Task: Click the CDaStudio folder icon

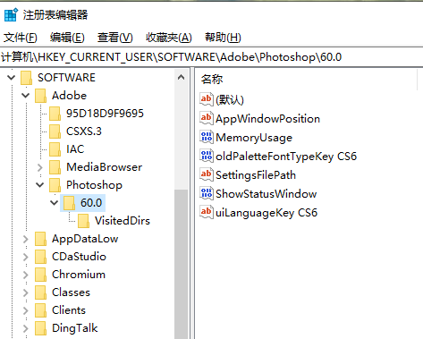Action: [40, 257]
